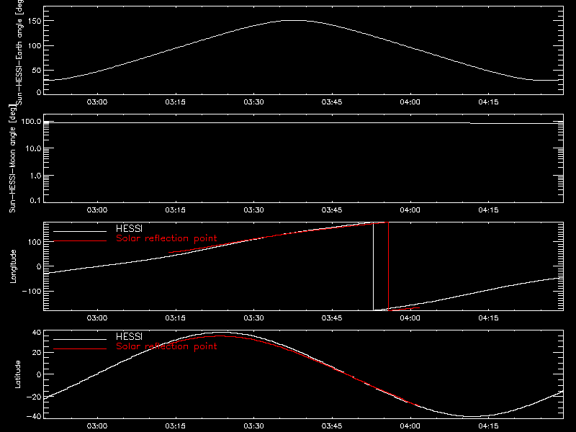The height and width of the screenshot is (432, 576).
Task: Click the 100 tick of Earth angle plot
Action: tap(35, 46)
